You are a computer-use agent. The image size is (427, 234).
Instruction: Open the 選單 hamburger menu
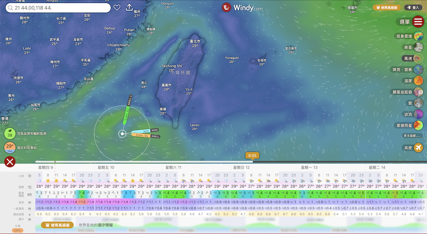(x=418, y=22)
